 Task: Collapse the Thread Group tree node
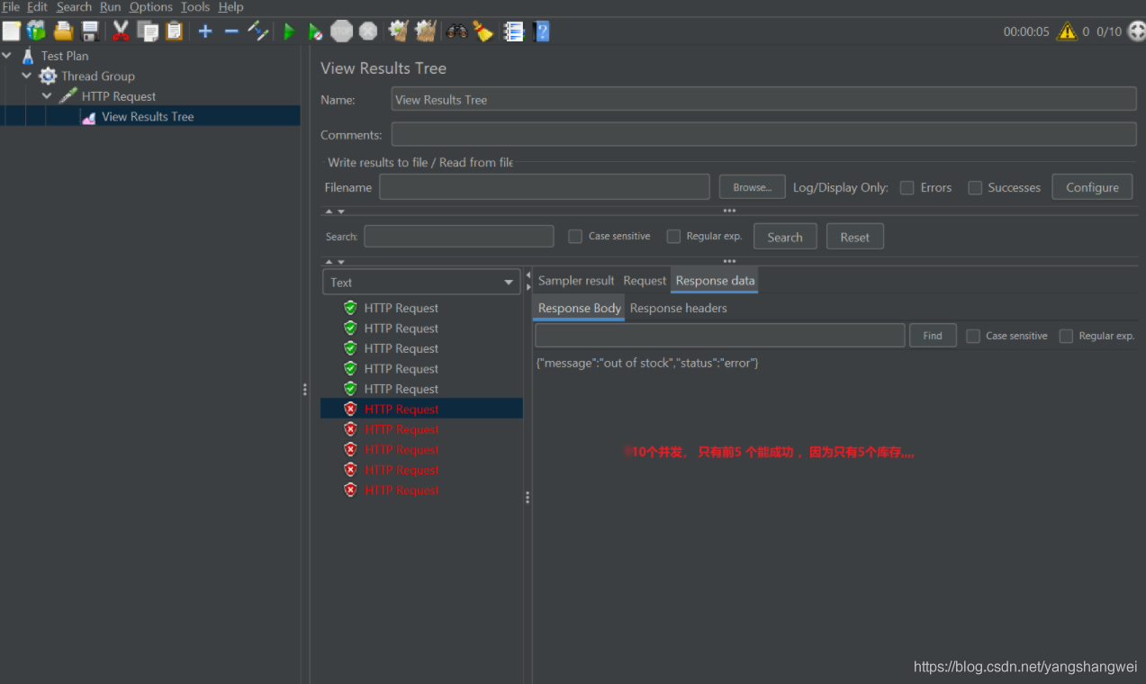click(x=27, y=76)
